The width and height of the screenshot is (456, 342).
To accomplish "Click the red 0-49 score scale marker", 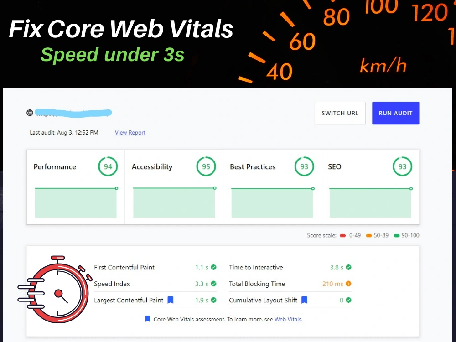I will 342,236.
